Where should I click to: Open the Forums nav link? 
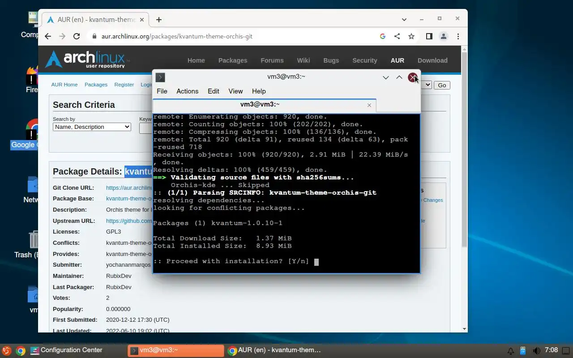pyautogui.click(x=272, y=60)
